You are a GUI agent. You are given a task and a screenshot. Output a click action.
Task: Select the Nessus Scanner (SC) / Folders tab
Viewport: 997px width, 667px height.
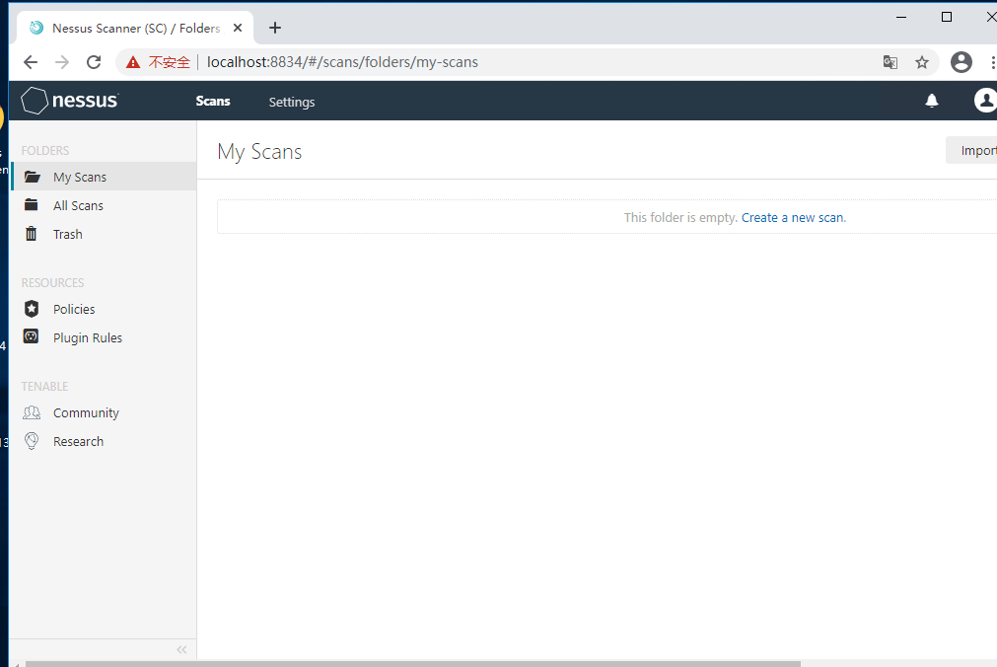[137, 28]
